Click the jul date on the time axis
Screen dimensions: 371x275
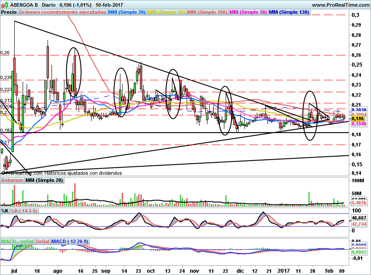pos(14,271)
